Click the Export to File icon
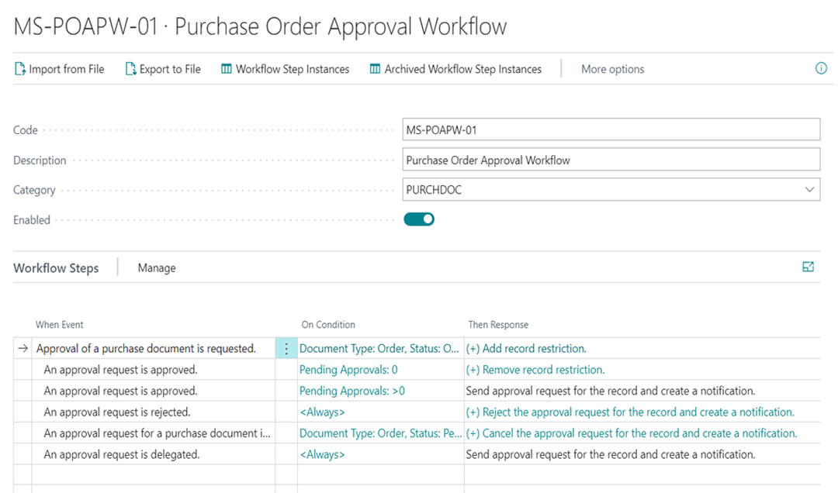Viewport: 838px width, 493px height. pos(130,69)
